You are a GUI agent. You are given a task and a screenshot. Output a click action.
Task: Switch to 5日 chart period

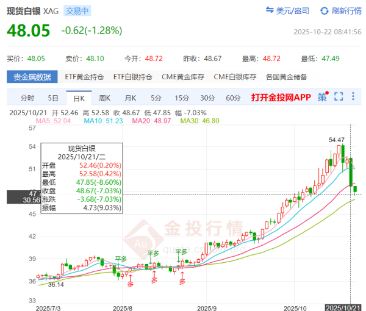tap(54, 98)
